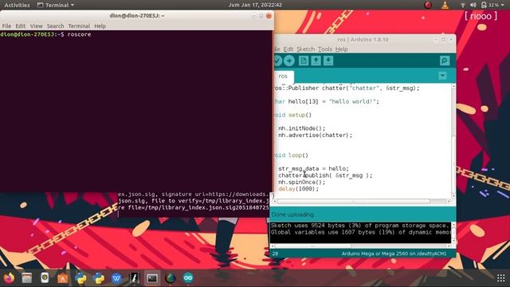Create a new sketch with New icon
510x287 pixels.
pyautogui.click(x=304, y=61)
